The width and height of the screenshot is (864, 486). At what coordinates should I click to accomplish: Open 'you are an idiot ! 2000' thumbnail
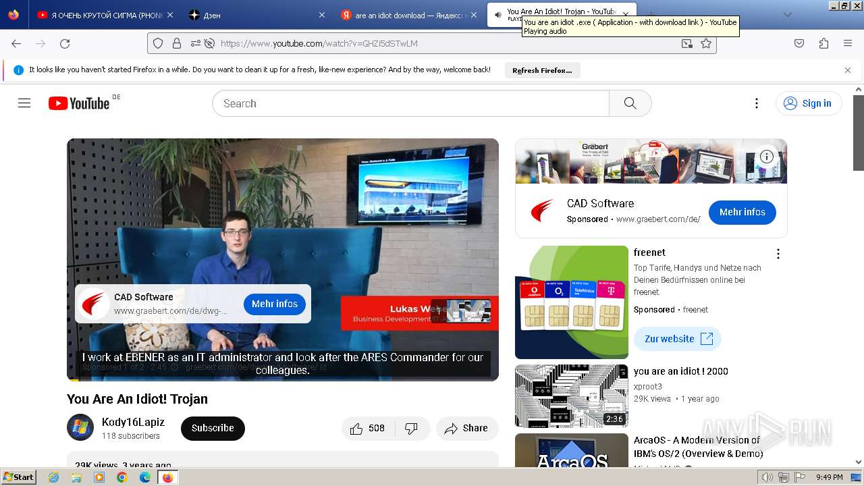(x=571, y=396)
